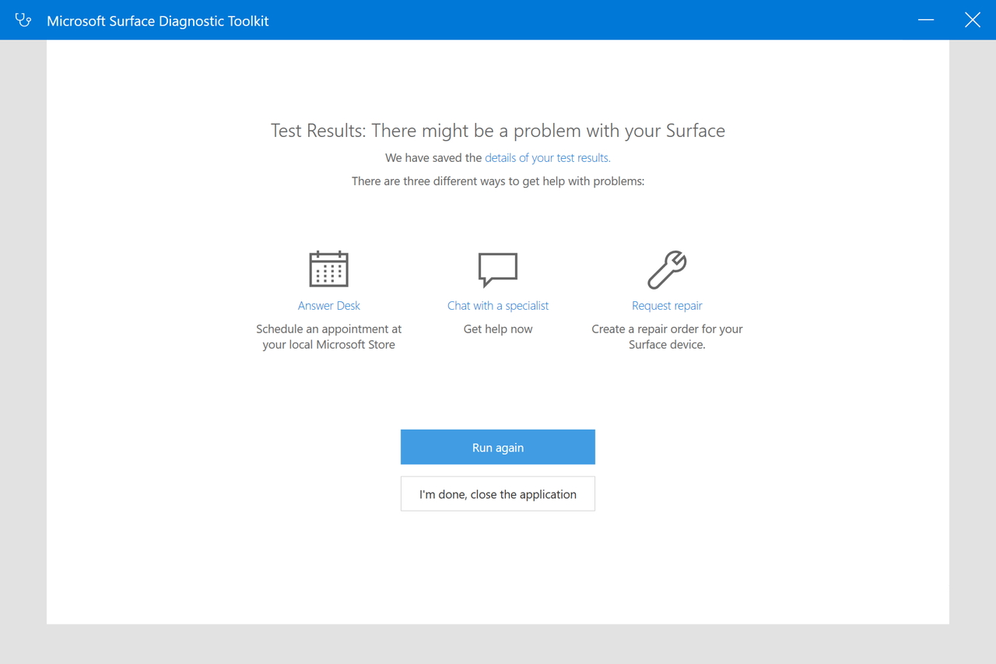Choose I'm done, close the application
This screenshot has width=996, height=664.
(x=498, y=494)
